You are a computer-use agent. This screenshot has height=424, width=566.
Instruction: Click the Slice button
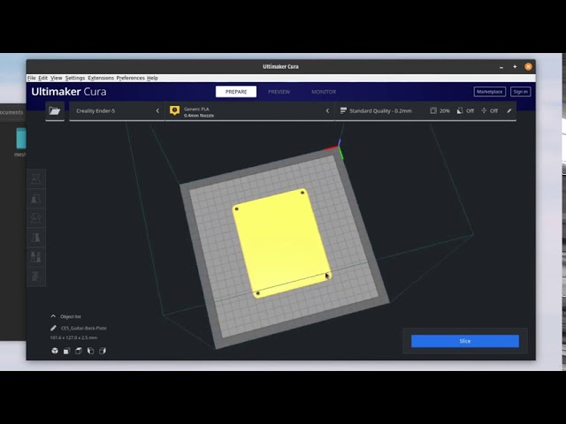tap(465, 341)
